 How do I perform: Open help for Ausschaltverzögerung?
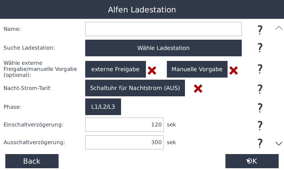point(260,143)
